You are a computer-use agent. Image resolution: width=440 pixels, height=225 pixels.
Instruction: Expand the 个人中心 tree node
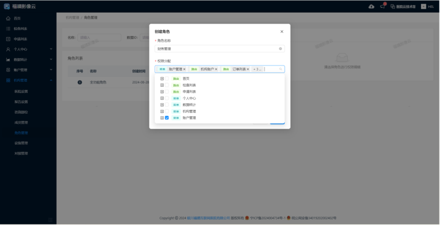tap(162, 98)
